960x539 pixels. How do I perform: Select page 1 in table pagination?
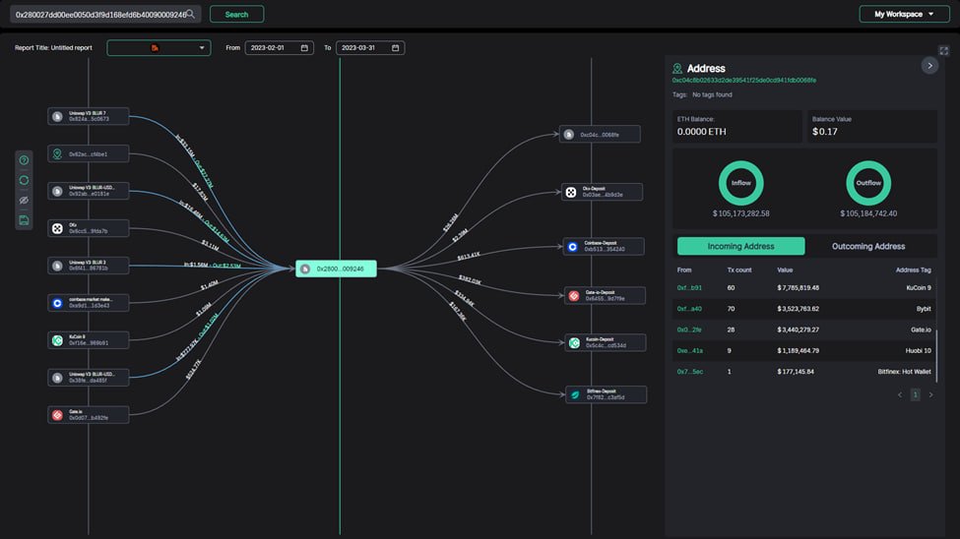(916, 394)
